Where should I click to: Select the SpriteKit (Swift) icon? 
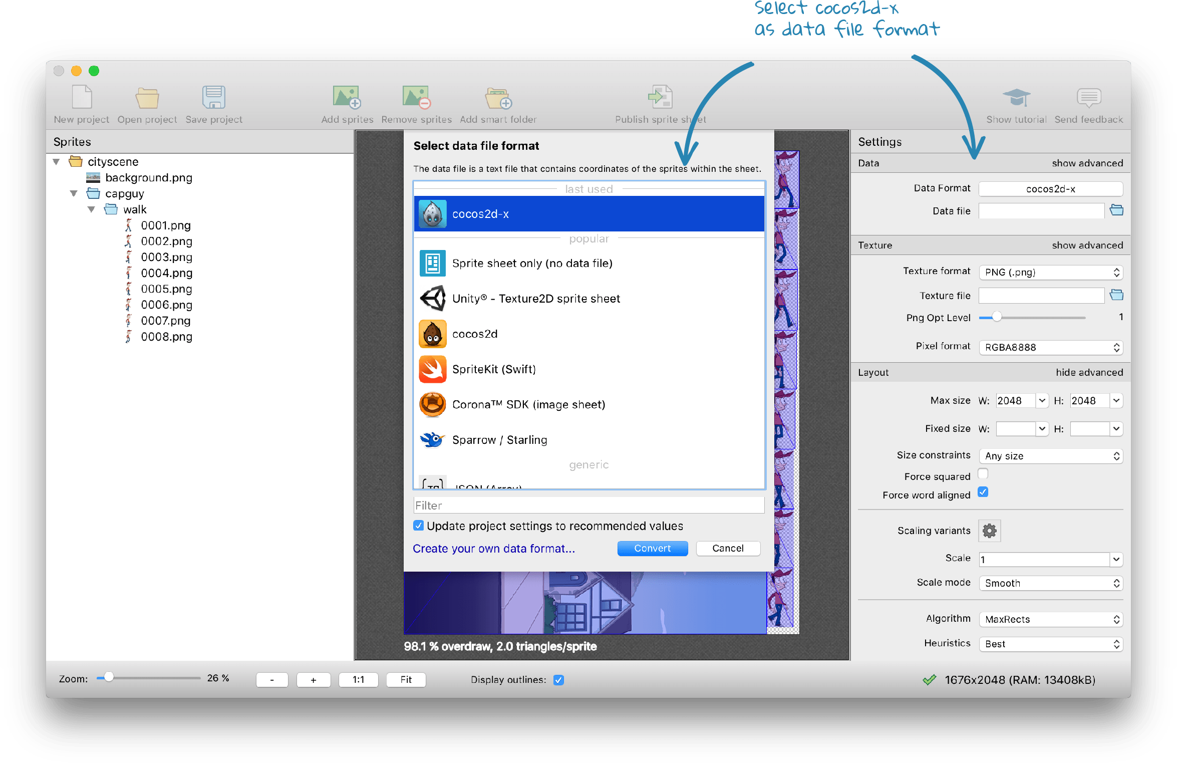pyautogui.click(x=432, y=369)
